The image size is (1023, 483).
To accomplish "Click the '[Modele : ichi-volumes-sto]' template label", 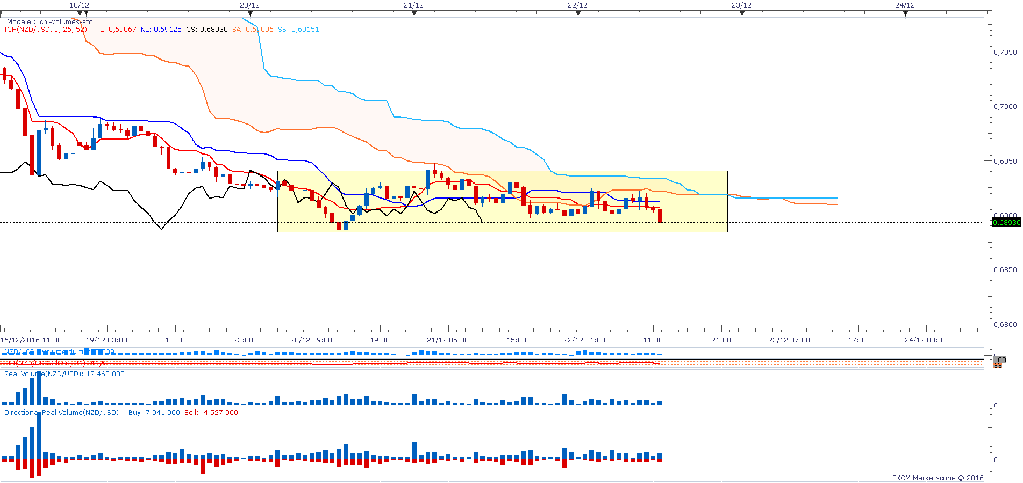I will click(x=50, y=22).
